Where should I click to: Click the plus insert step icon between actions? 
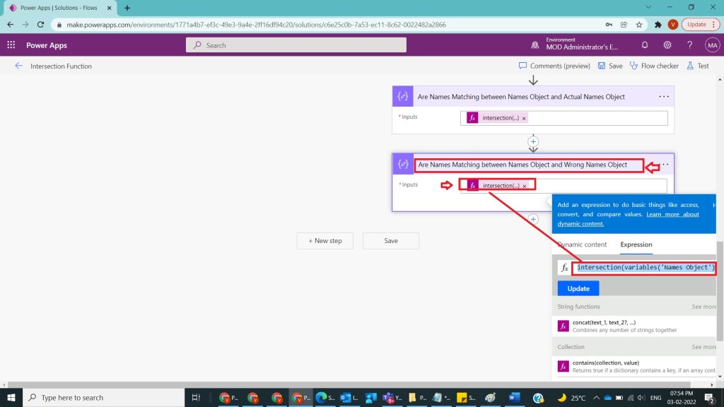(x=533, y=141)
